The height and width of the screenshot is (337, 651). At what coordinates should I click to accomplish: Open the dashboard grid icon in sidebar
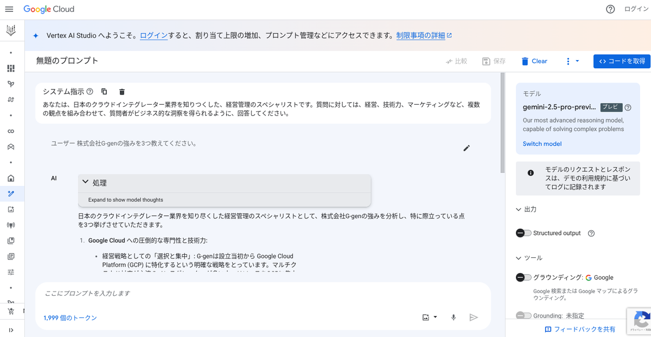[11, 68]
